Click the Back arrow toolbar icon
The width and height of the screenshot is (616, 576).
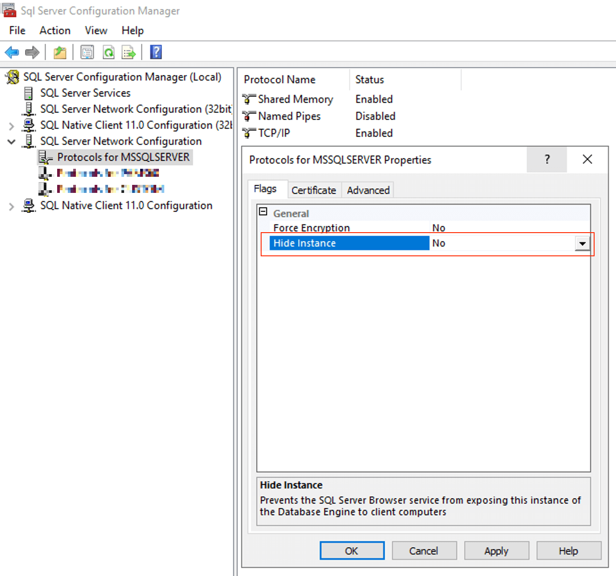point(12,52)
